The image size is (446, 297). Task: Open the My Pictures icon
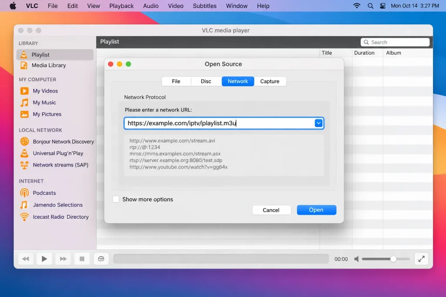(x=24, y=114)
